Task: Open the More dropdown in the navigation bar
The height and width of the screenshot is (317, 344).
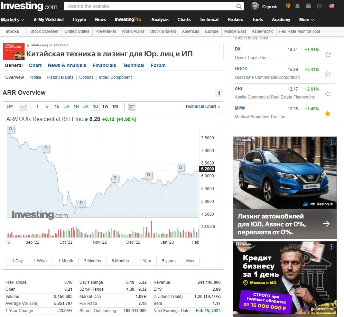Action: [x=306, y=20]
